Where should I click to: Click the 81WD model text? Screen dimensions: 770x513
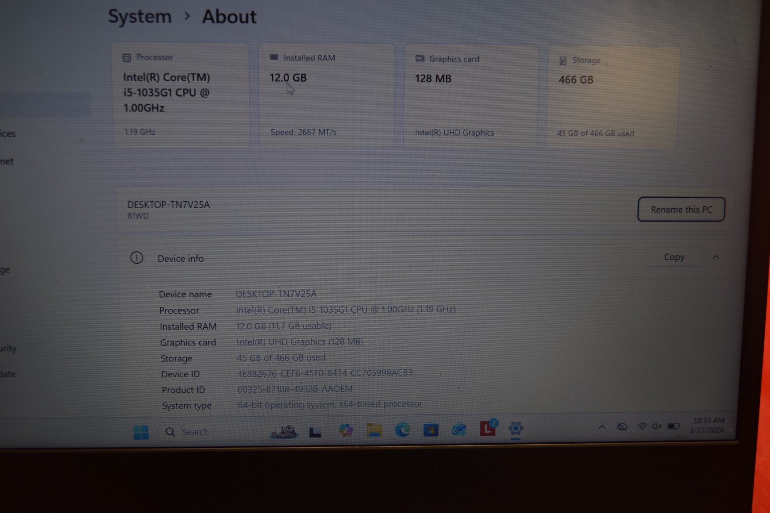138,216
